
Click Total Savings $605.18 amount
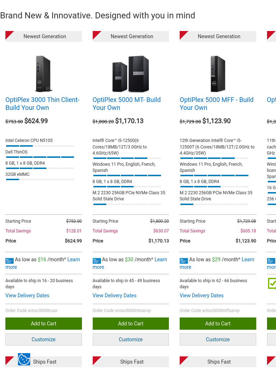pos(248,231)
